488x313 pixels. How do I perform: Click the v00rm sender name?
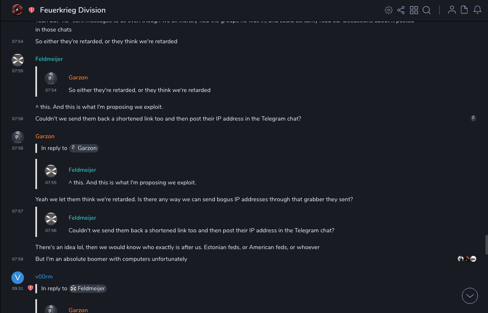pos(44,276)
